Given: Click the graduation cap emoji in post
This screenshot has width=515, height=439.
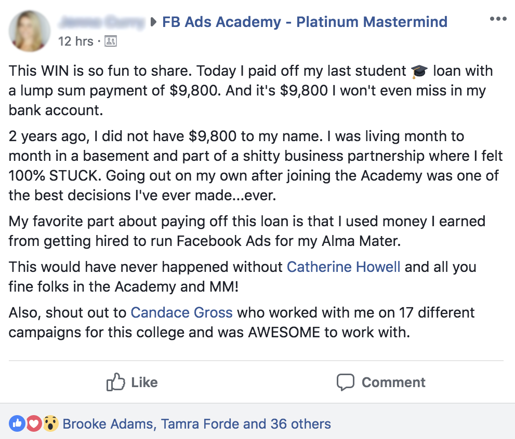Looking at the screenshot, I should pos(419,72).
